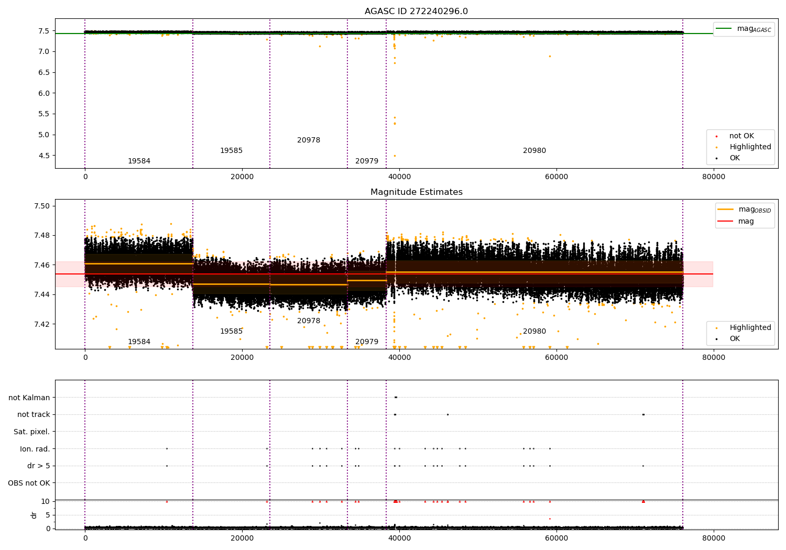Screen dimensions: 786x550
Task: Click the 'dr > 5' row label
Action: (39, 466)
